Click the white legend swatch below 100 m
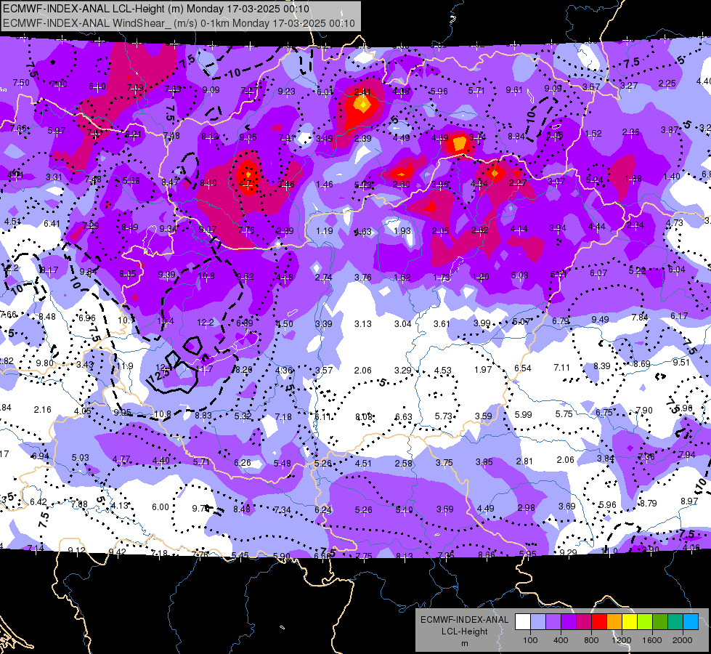 (x=523, y=622)
